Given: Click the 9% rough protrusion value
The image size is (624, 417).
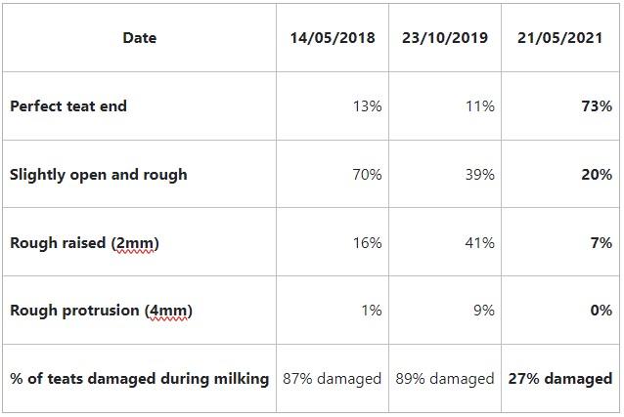Looking at the screenshot, I should click(x=483, y=312).
